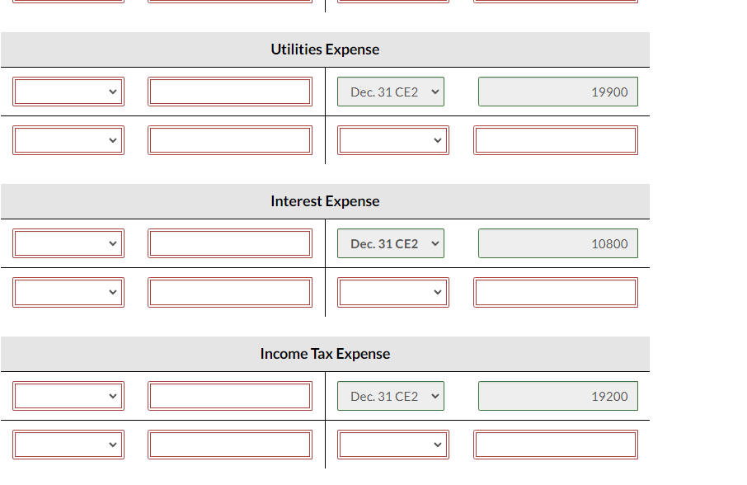Click the credit amount field under Income Tax Expense
The image size is (747, 485).
click(x=555, y=445)
